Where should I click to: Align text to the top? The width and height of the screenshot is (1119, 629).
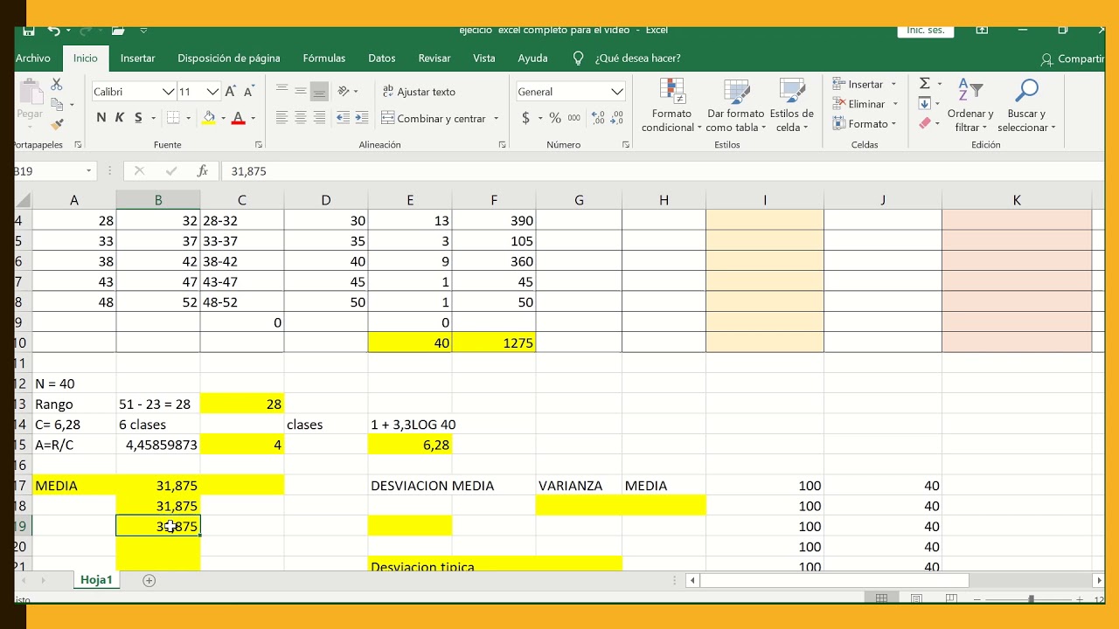[281, 90]
